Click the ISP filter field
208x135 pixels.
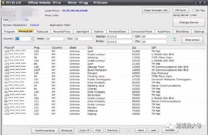154,36
